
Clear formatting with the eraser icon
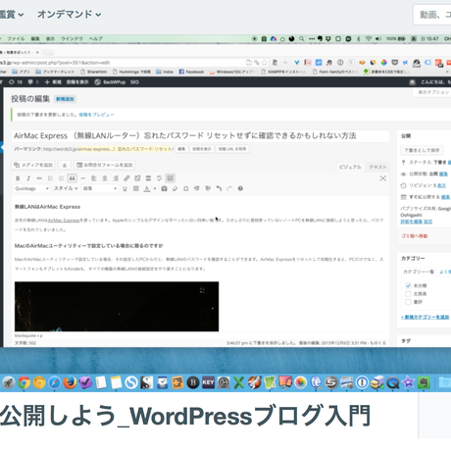point(175,188)
